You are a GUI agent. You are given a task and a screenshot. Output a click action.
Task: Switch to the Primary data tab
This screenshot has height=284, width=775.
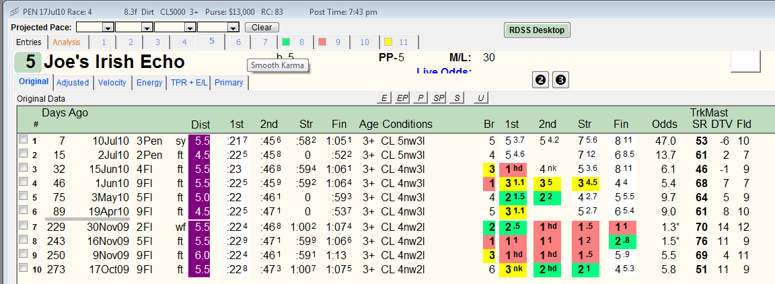click(229, 83)
